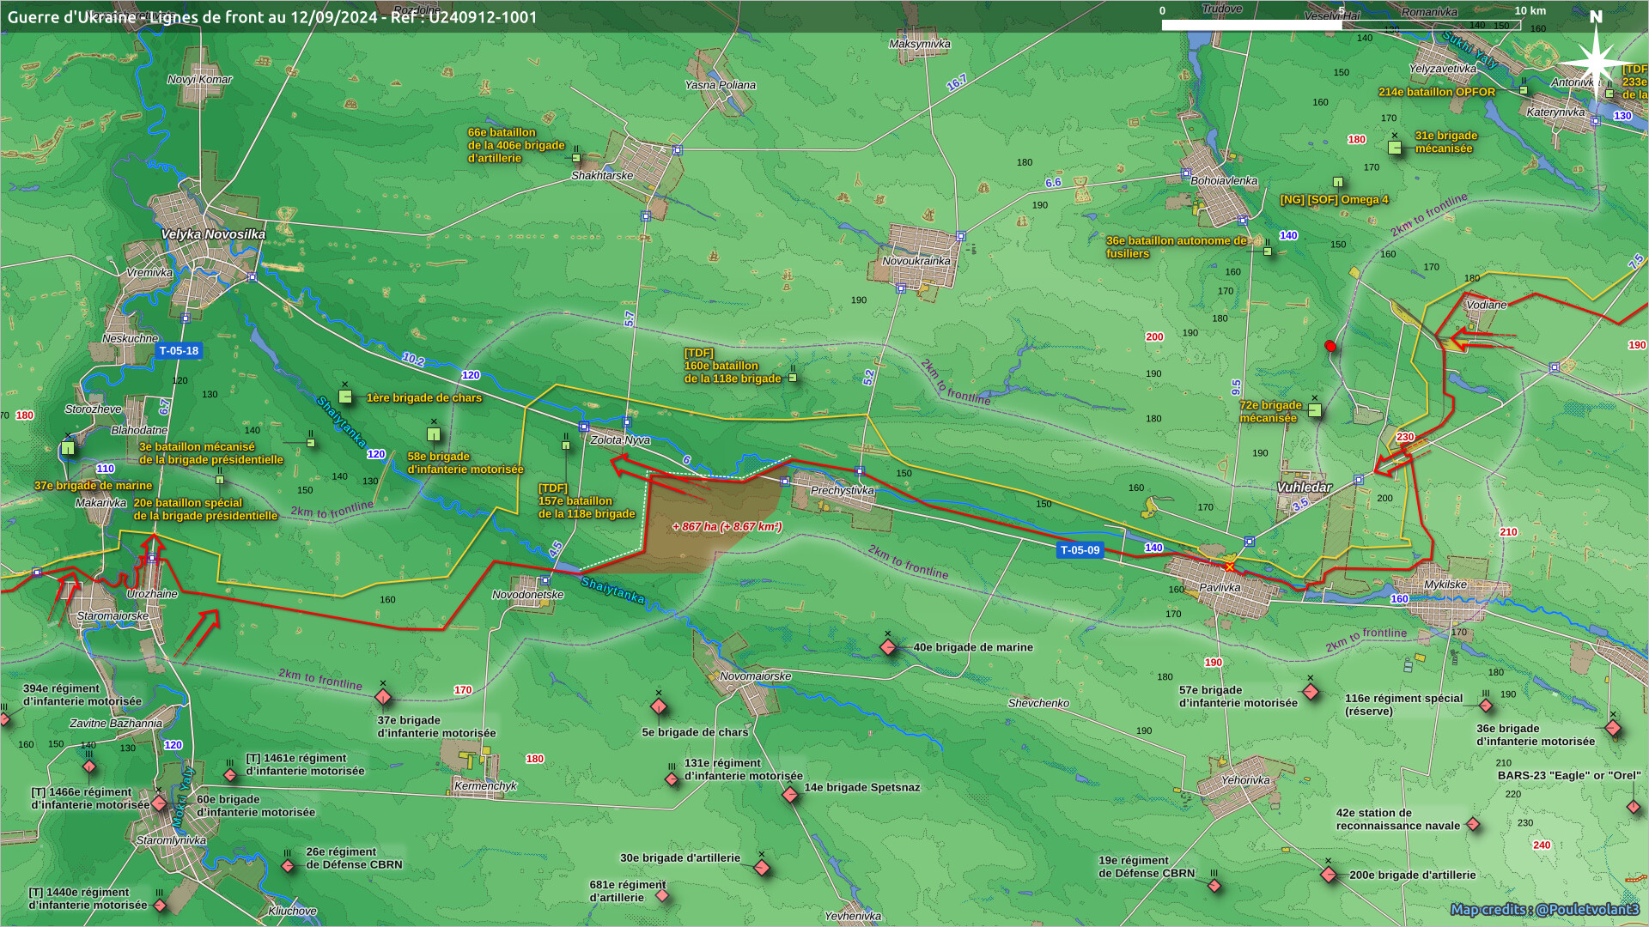Select the 200e brigade d'artillerie marker
The width and height of the screenshot is (1649, 927).
(1329, 875)
